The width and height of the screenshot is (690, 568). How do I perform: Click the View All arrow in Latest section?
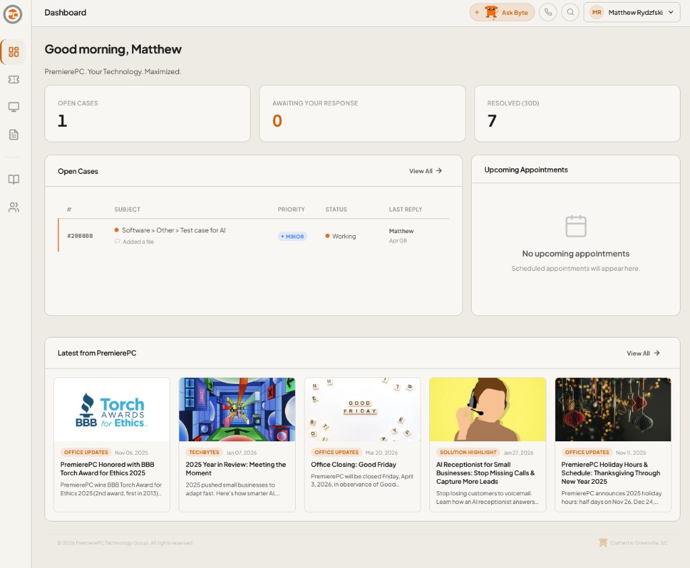click(656, 353)
